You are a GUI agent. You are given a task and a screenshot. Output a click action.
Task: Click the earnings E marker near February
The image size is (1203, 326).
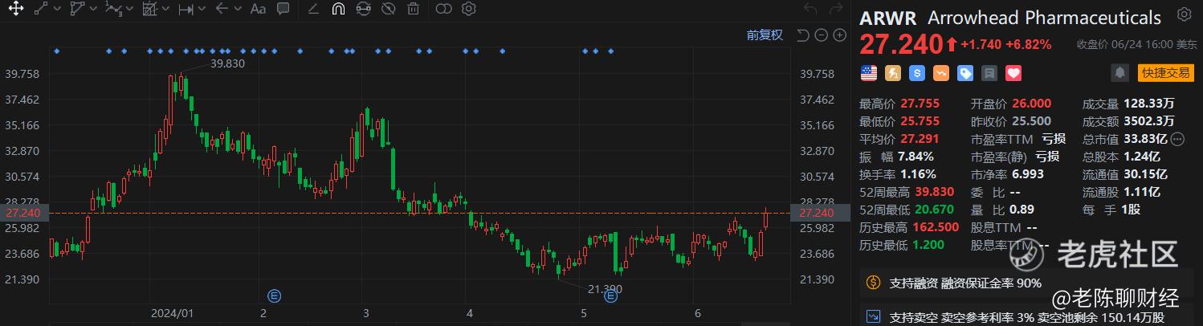coord(274,295)
